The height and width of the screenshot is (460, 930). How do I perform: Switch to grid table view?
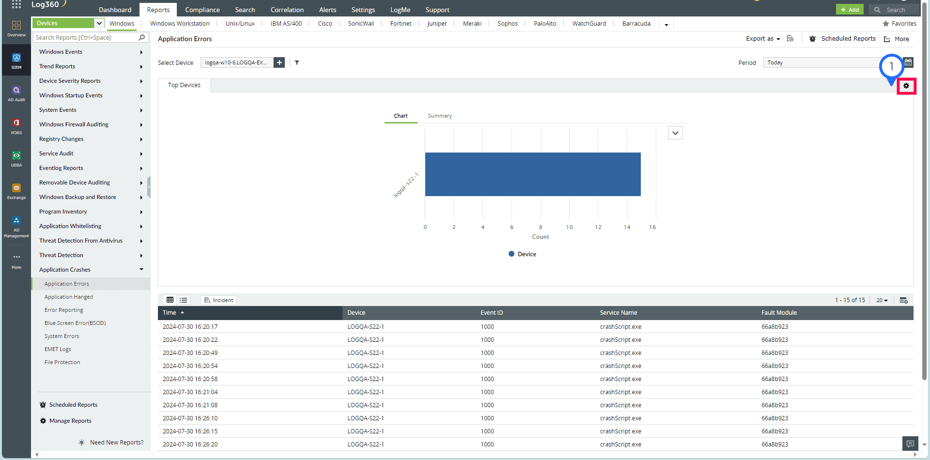(x=170, y=300)
